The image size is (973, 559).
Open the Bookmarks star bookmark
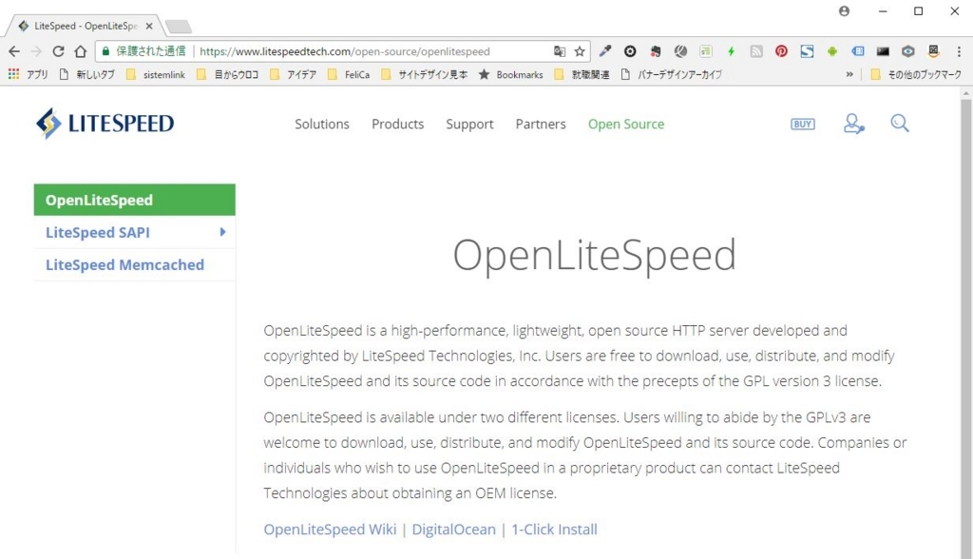(x=510, y=74)
